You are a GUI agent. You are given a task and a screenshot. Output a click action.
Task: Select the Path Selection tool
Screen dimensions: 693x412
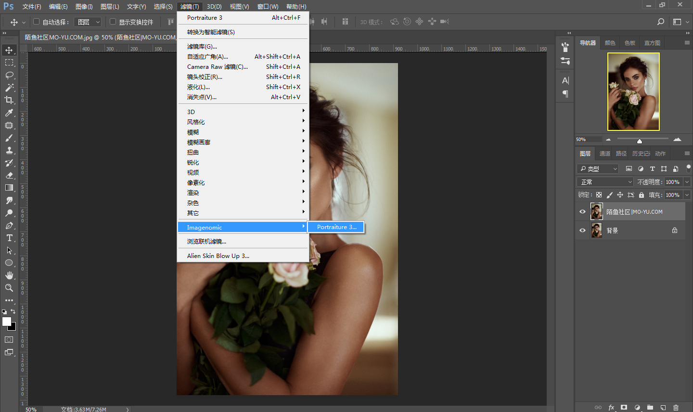(9, 250)
